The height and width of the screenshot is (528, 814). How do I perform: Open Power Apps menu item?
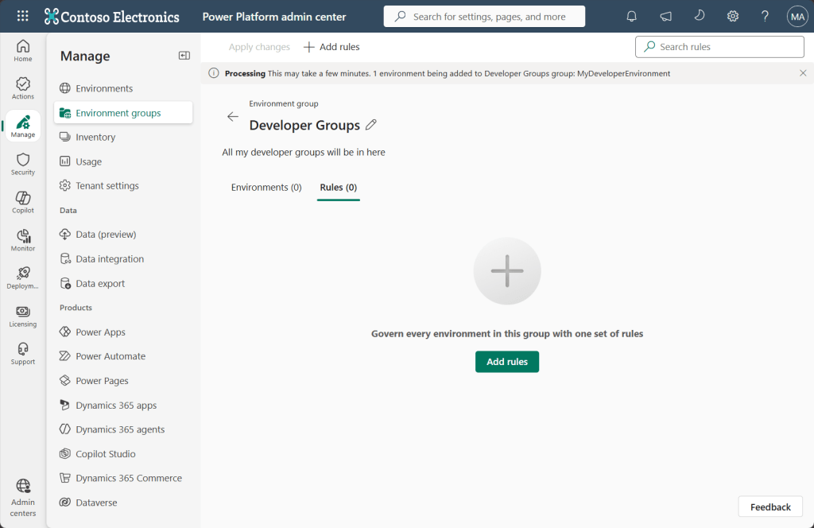pyautogui.click(x=123, y=332)
